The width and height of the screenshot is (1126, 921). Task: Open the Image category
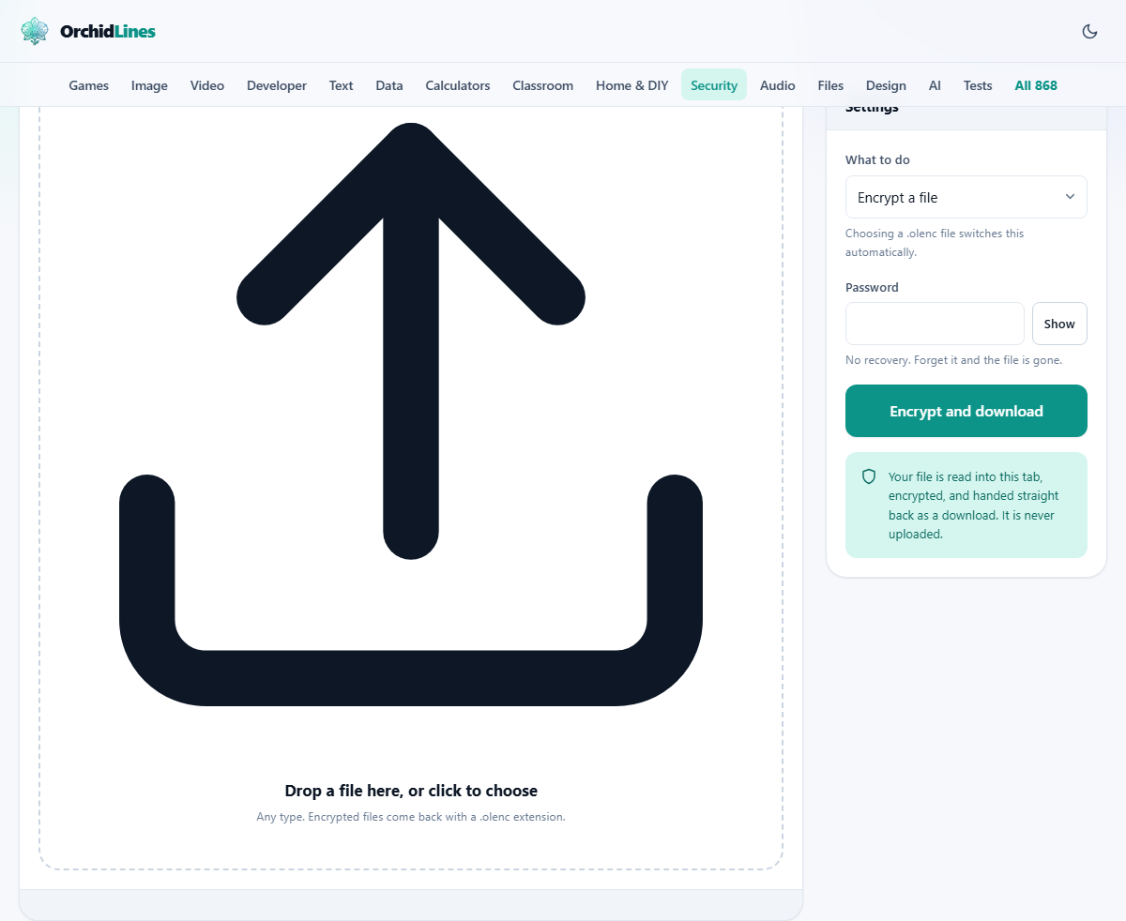pos(149,85)
